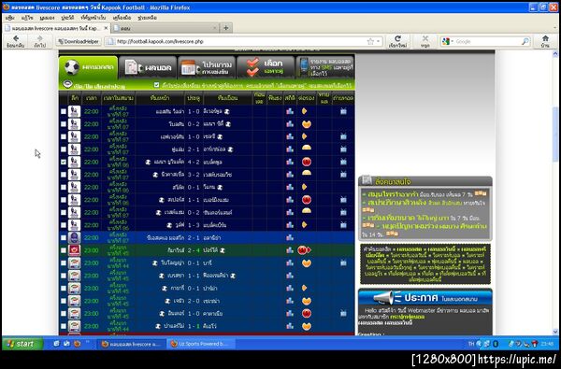Click TV icon in Inter 1-0 Catania row
This screenshot has width=561, height=369.
[x=343, y=313]
